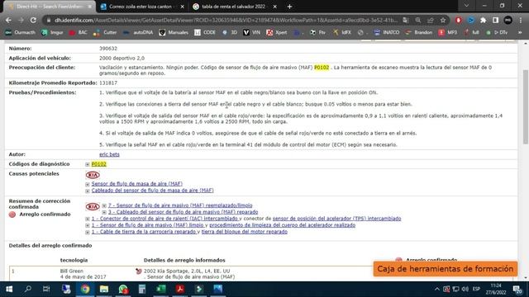Expand the P0102 code entry

click(88, 164)
